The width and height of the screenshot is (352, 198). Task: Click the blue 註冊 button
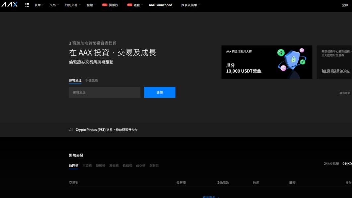coord(160,92)
